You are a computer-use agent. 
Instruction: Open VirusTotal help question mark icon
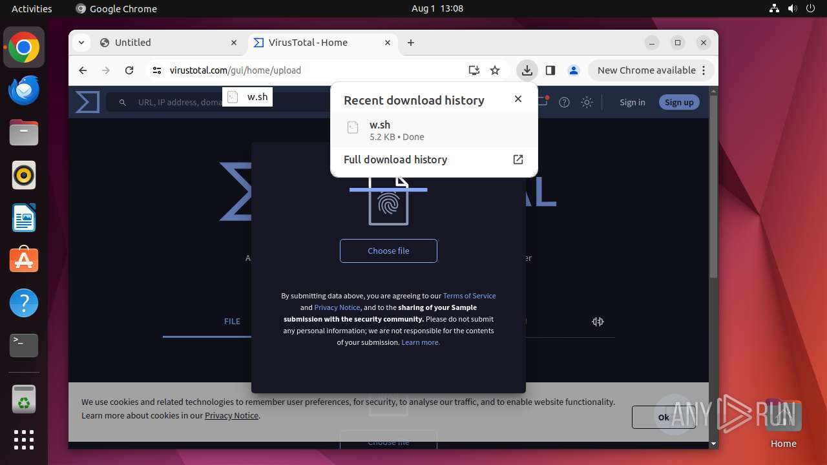click(564, 102)
